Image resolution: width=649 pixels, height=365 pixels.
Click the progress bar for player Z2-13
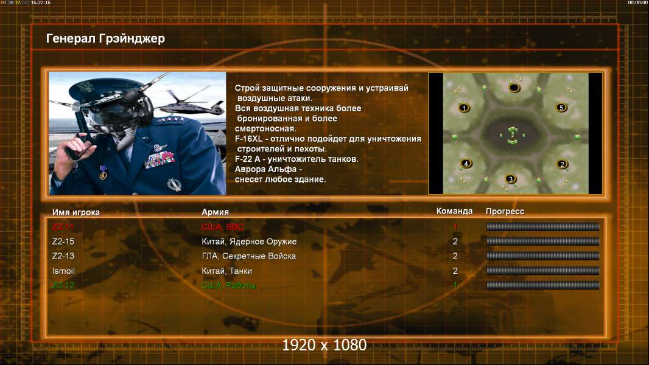click(x=543, y=256)
